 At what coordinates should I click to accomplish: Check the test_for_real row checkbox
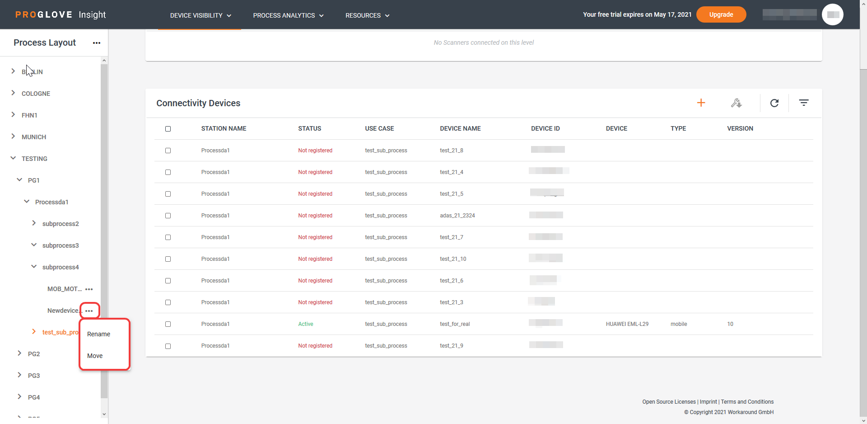pos(168,324)
